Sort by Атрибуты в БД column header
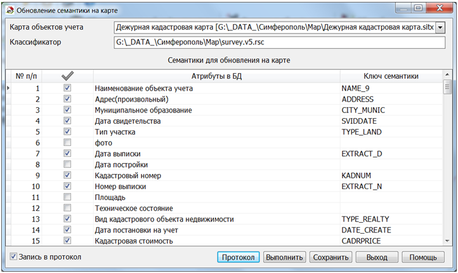This screenshot has width=458, height=273. click(x=216, y=76)
